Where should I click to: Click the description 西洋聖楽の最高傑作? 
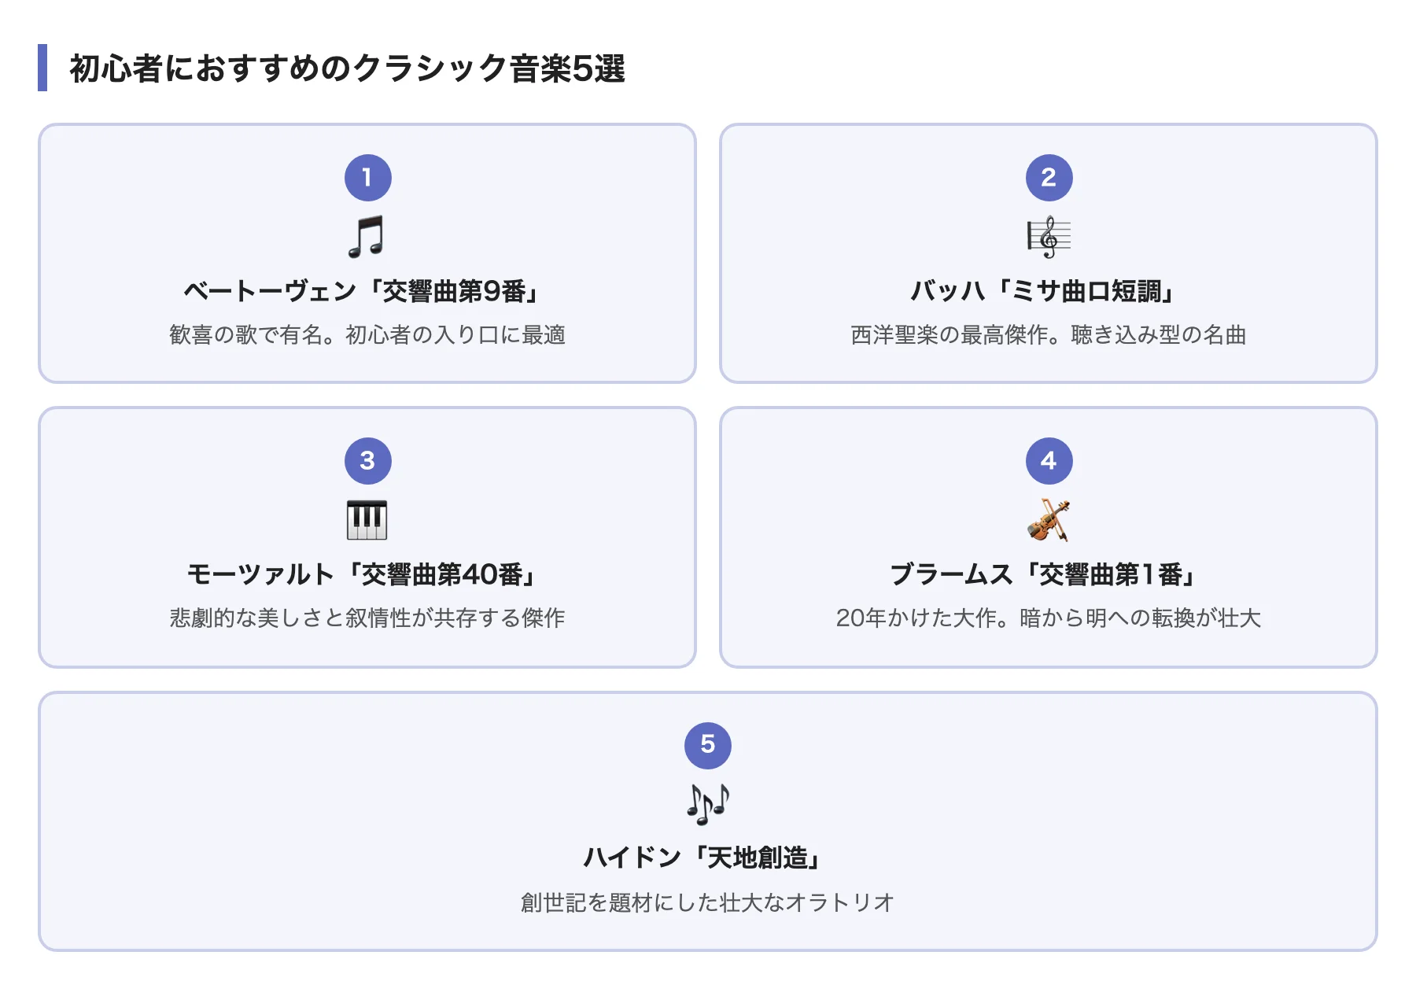tap(1048, 335)
